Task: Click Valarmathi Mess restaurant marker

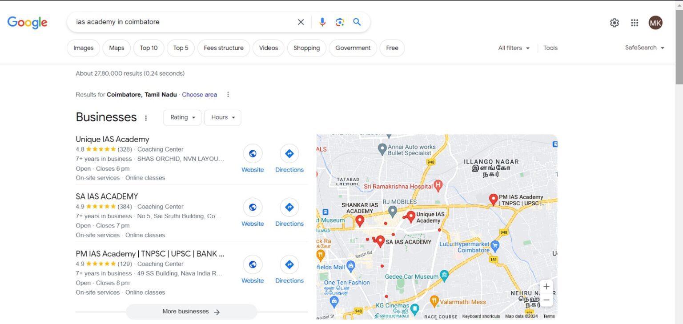Action: tap(434, 301)
